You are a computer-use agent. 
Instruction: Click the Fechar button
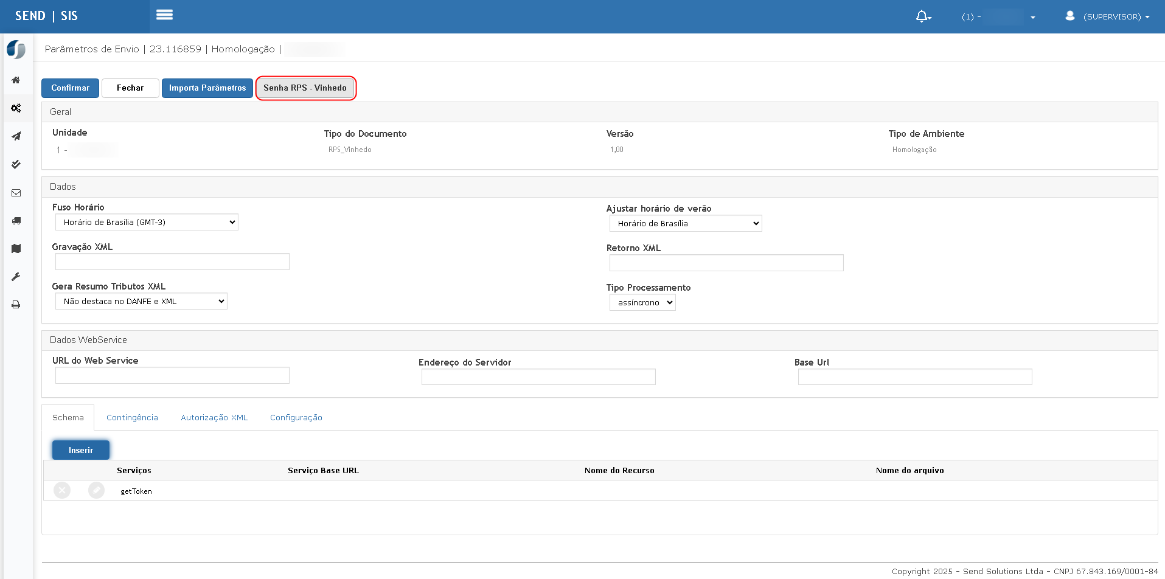(130, 88)
